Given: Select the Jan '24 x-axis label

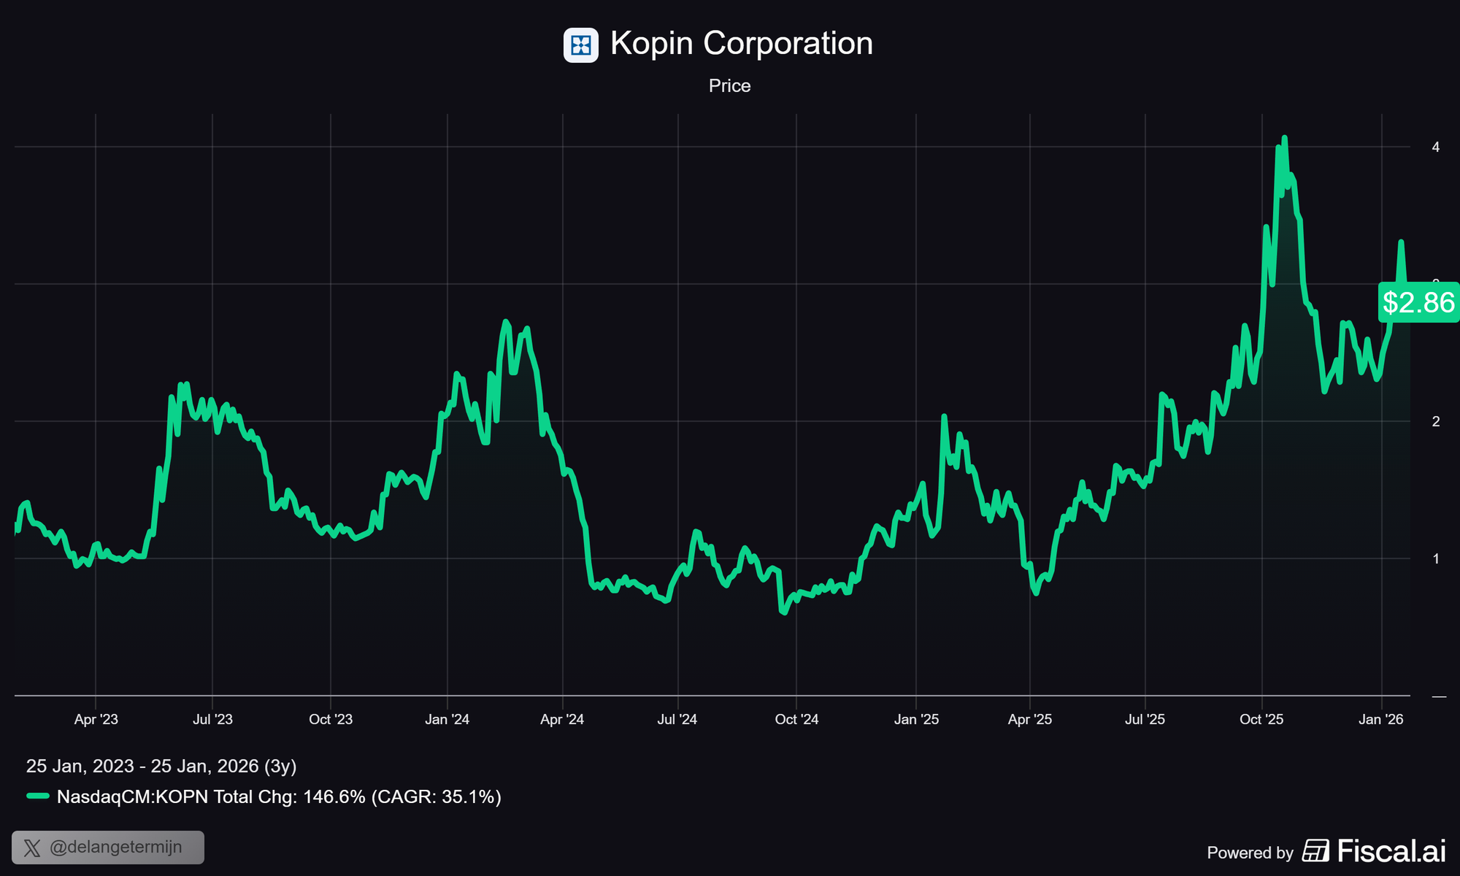Looking at the screenshot, I should tap(447, 720).
